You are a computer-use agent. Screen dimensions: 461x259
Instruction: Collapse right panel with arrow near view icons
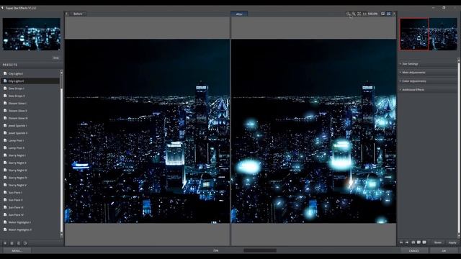click(x=394, y=14)
